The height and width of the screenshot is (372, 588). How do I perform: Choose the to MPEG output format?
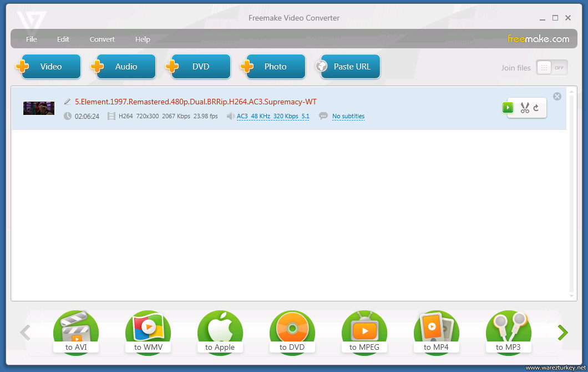click(x=364, y=332)
